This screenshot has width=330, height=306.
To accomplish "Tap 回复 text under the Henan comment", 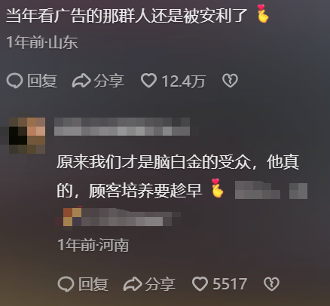I will coord(93,284).
